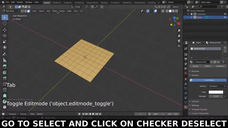The height and width of the screenshot is (128, 228).
Task: Select the Annotate tool
Action: pyautogui.click(x=5, y=54)
